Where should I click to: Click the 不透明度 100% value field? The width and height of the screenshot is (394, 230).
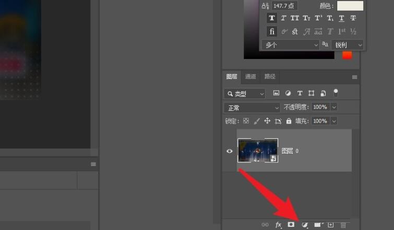(320, 107)
